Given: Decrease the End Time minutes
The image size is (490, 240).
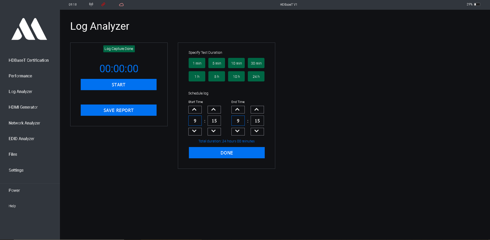Looking at the screenshot, I should [x=257, y=131].
